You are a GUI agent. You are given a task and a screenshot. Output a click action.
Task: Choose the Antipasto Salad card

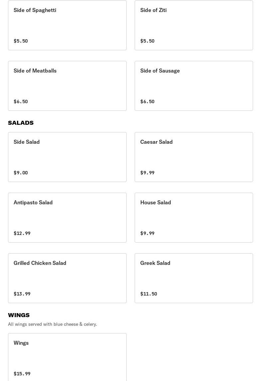point(67,217)
